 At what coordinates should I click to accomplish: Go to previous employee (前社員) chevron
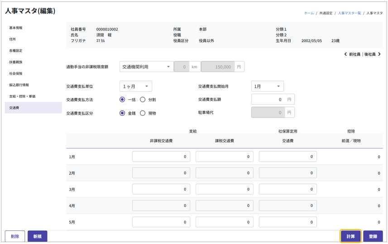click(x=346, y=54)
